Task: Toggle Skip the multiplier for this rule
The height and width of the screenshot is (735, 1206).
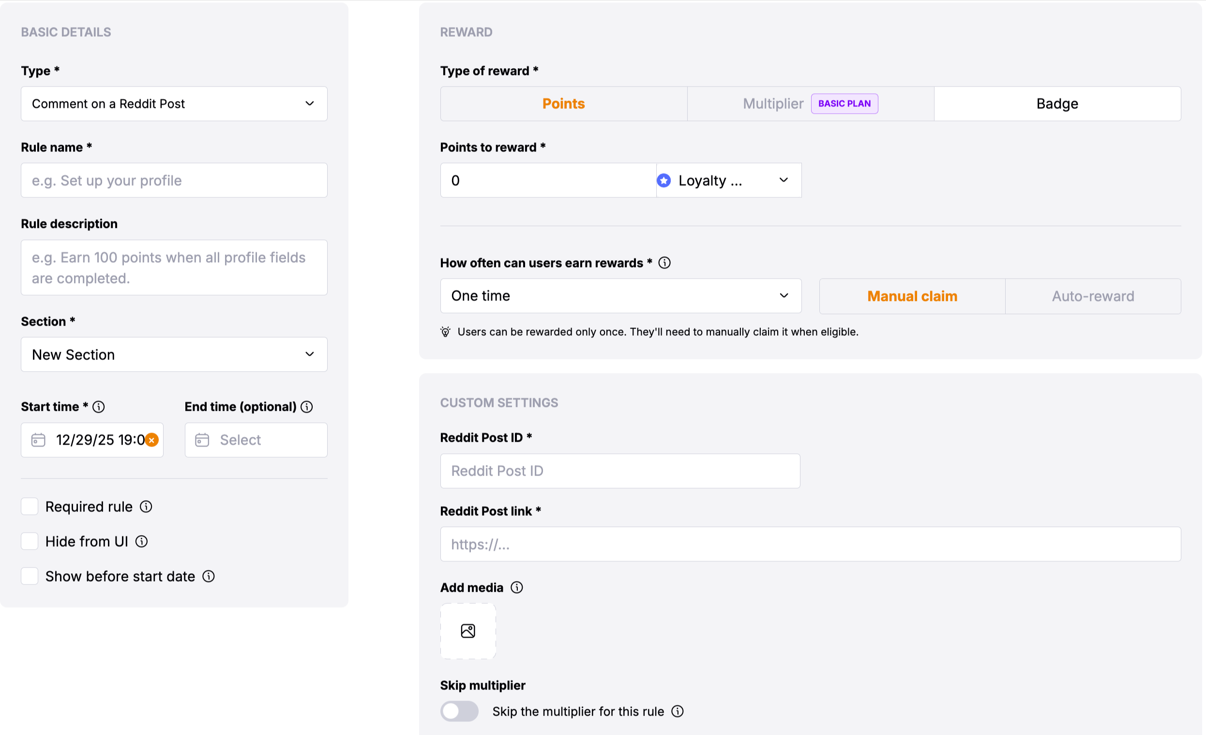Action: point(459,711)
